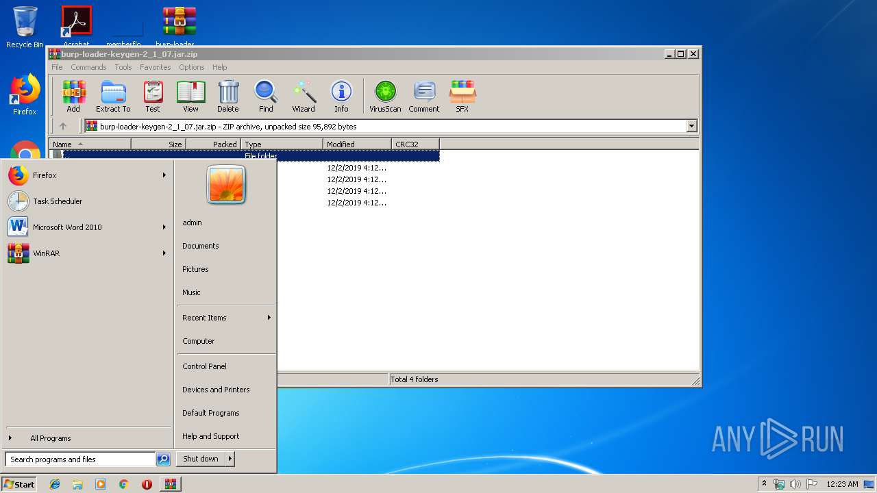Open Firefox desktop shortcut
This screenshot has width=877, height=493.
pos(25,95)
